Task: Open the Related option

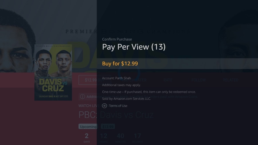Action: pos(230,80)
